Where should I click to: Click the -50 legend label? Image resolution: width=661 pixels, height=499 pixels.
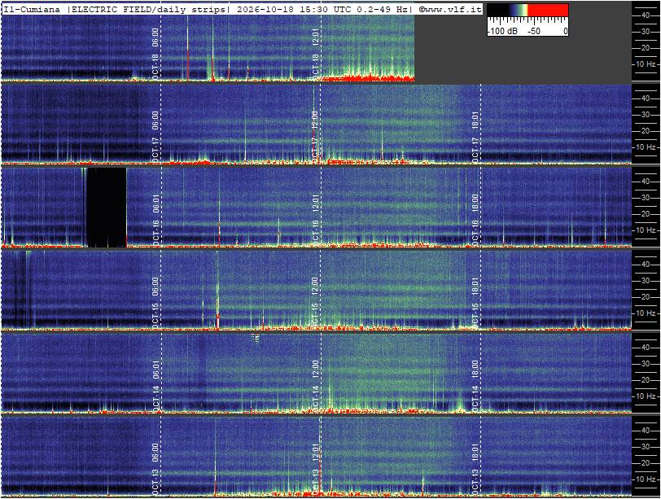click(534, 31)
